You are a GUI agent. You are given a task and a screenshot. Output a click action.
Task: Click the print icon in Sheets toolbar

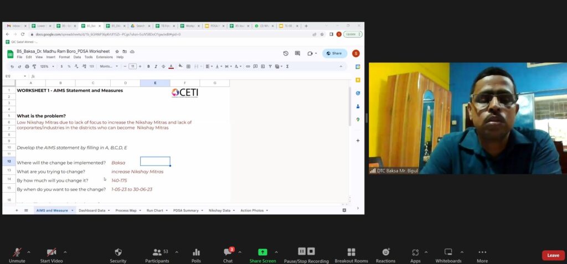pyautogui.click(x=26, y=66)
